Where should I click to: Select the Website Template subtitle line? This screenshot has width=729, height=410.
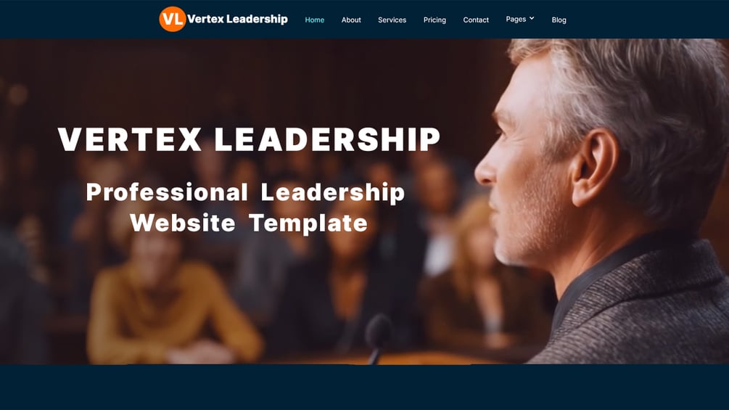[x=249, y=223]
